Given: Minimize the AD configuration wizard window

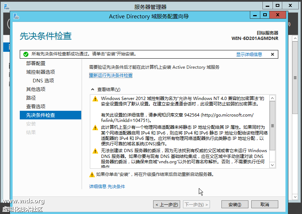Looking at the screenshot, I should 255,15.
